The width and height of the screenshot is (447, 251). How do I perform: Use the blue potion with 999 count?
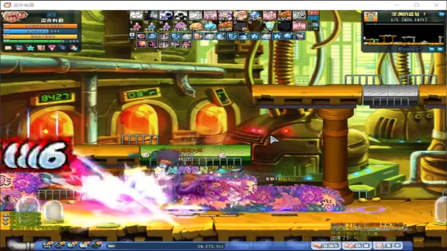pos(151,26)
